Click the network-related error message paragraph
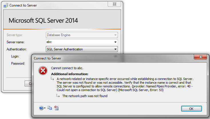 (x=125, y=85)
